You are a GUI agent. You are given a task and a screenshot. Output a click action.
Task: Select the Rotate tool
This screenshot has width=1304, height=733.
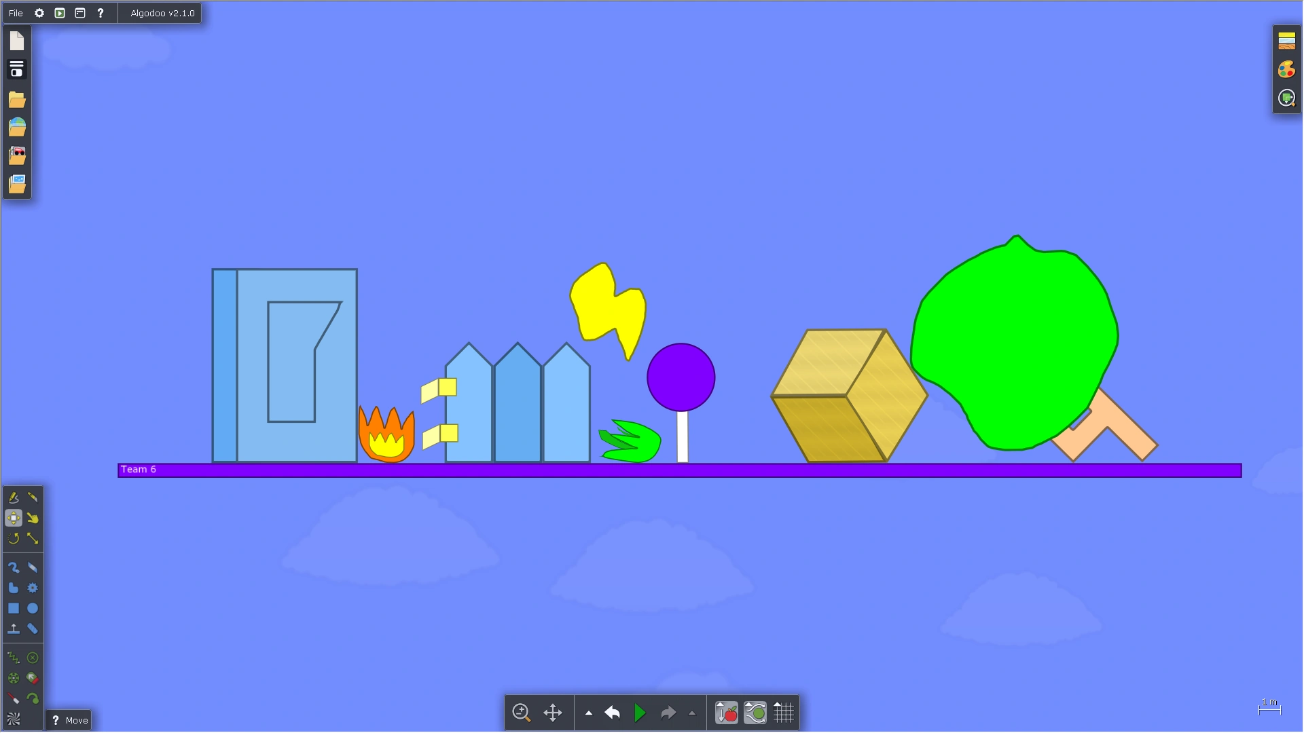click(x=13, y=538)
